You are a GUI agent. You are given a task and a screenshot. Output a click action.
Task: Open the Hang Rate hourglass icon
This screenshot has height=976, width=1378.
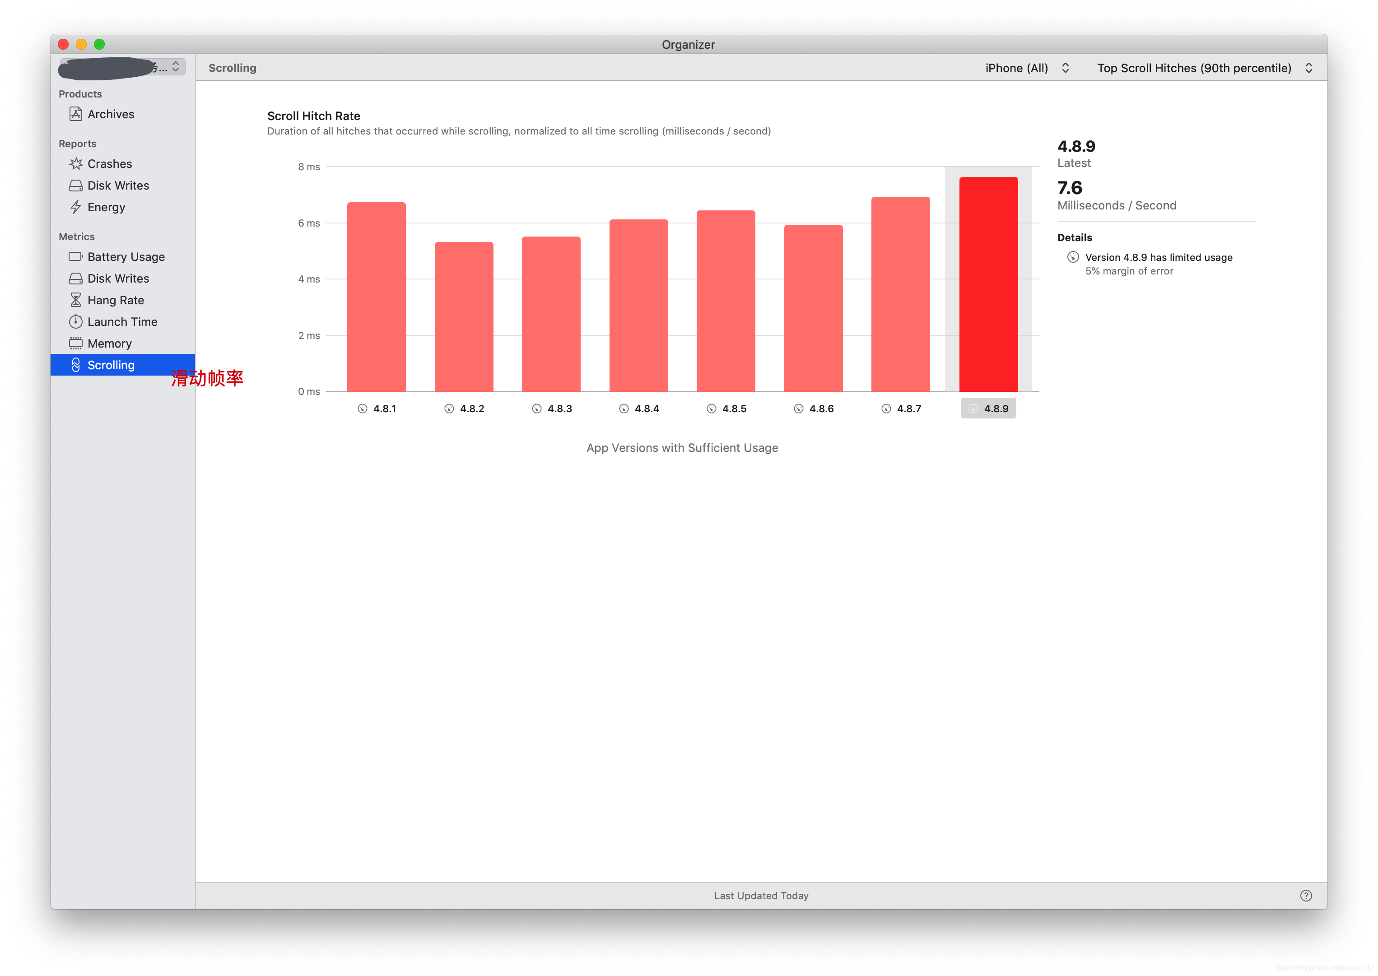coord(76,300)
